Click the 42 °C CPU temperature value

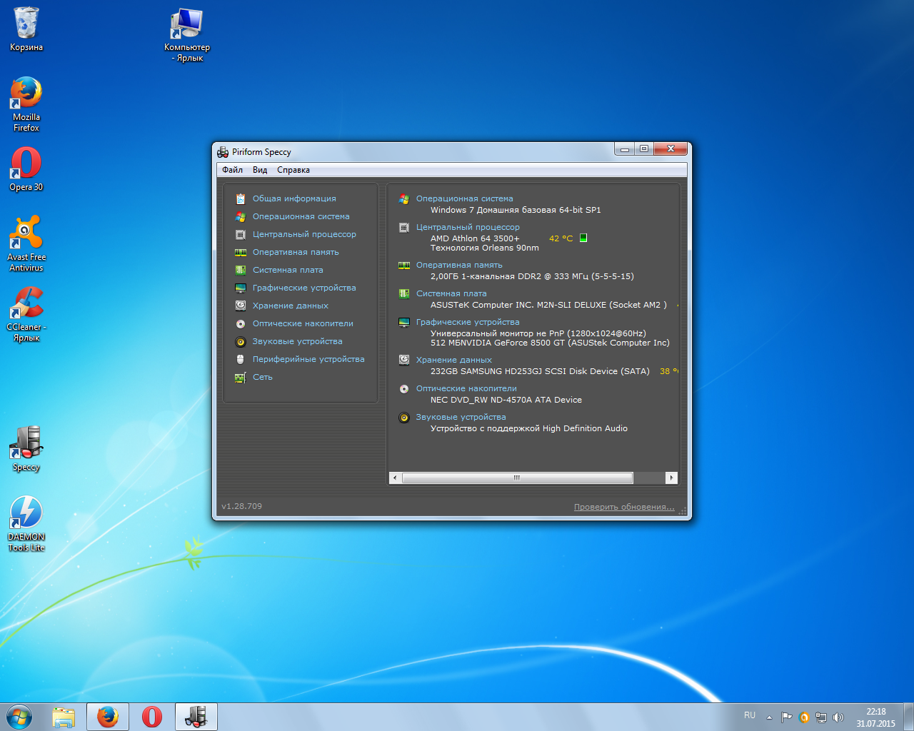[x=561, y=238]
